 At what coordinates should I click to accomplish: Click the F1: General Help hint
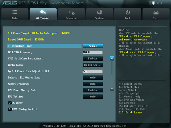[130, 96]
